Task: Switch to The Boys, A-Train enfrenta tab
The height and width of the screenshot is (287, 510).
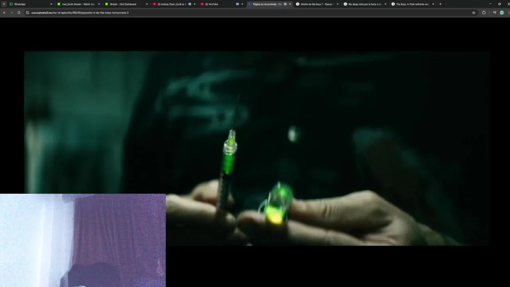Action: click(412, 4)
